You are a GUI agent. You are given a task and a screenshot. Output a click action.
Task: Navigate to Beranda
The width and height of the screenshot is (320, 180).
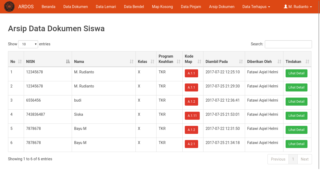coord(48,6)
